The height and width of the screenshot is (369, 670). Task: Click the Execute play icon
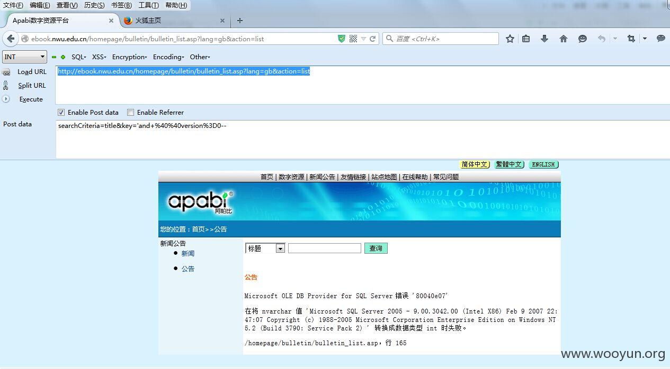pos(6,99)
